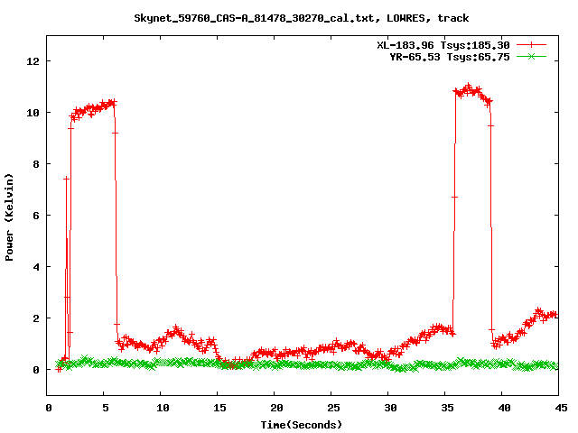
Task: Click y-axis tick label 2
Action: pos(36,318)
